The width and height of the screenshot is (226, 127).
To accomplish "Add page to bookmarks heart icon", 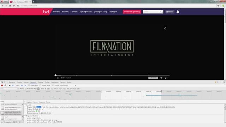I will 218,6.
